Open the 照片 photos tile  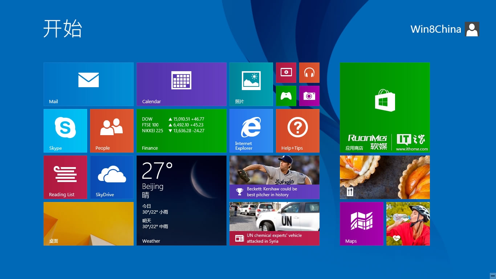251,84
